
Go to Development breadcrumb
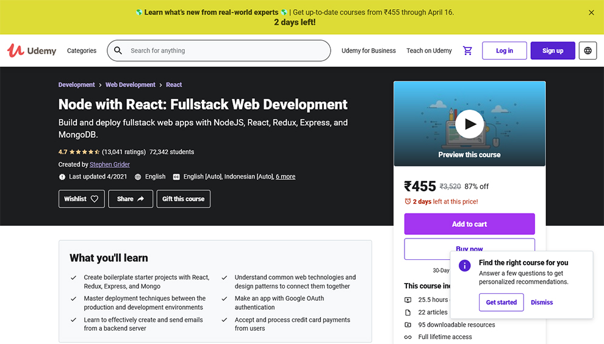tap(76, 85)
